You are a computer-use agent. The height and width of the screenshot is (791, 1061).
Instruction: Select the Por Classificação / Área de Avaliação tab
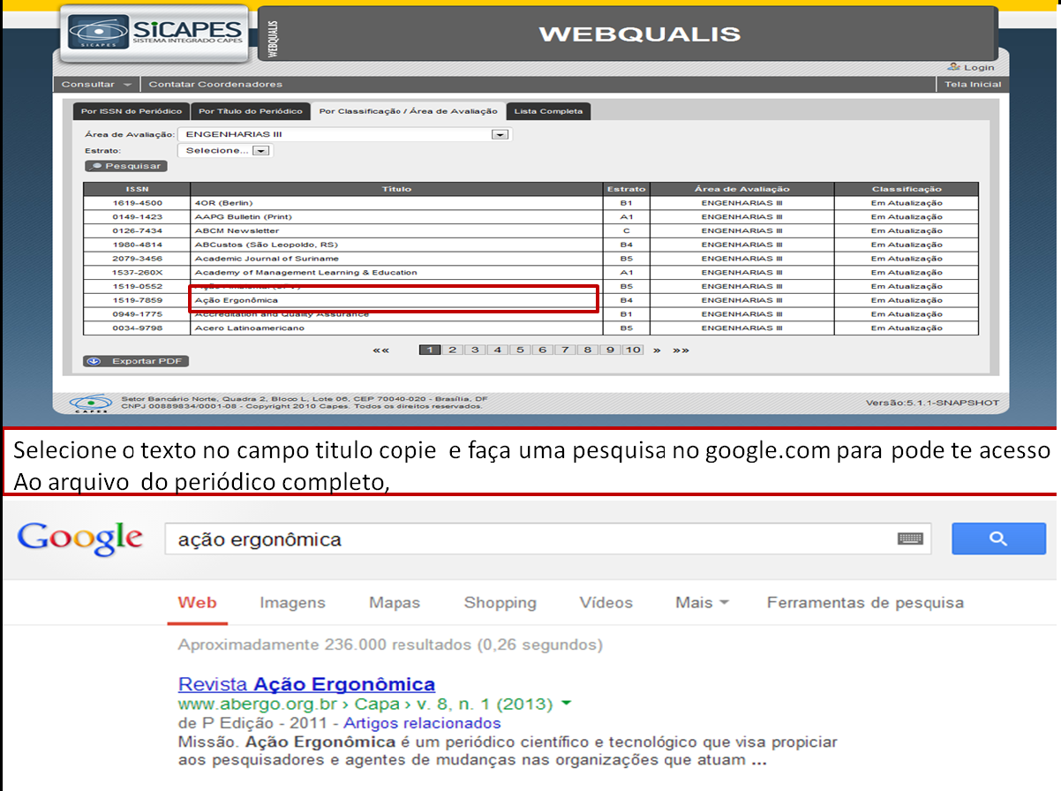409,111
